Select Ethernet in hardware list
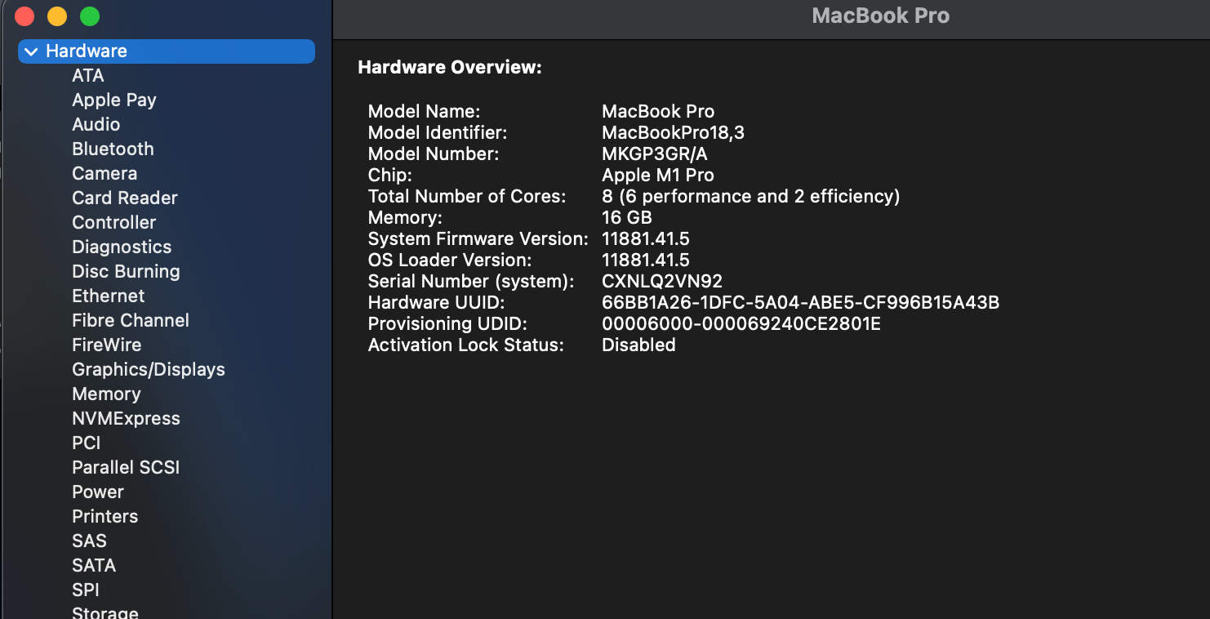Screen dimensions: 1210x619 (x=108, y=296)
